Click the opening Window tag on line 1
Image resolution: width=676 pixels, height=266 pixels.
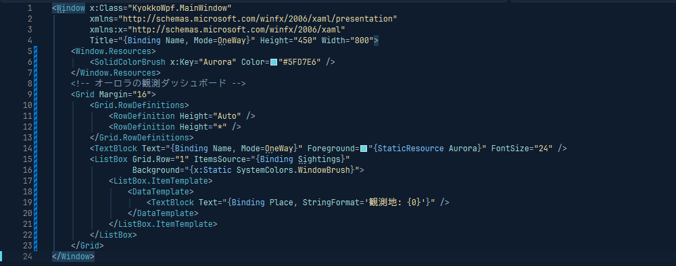coord(68,7)
